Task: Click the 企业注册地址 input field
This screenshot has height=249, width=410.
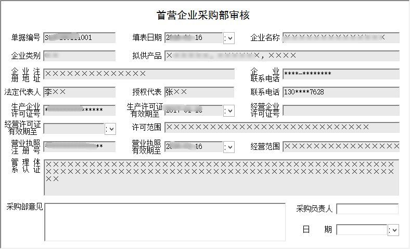Action: pos(139,74)
